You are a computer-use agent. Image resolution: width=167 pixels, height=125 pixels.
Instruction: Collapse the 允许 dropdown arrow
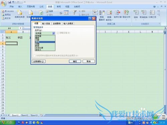[x=54, y=33]
